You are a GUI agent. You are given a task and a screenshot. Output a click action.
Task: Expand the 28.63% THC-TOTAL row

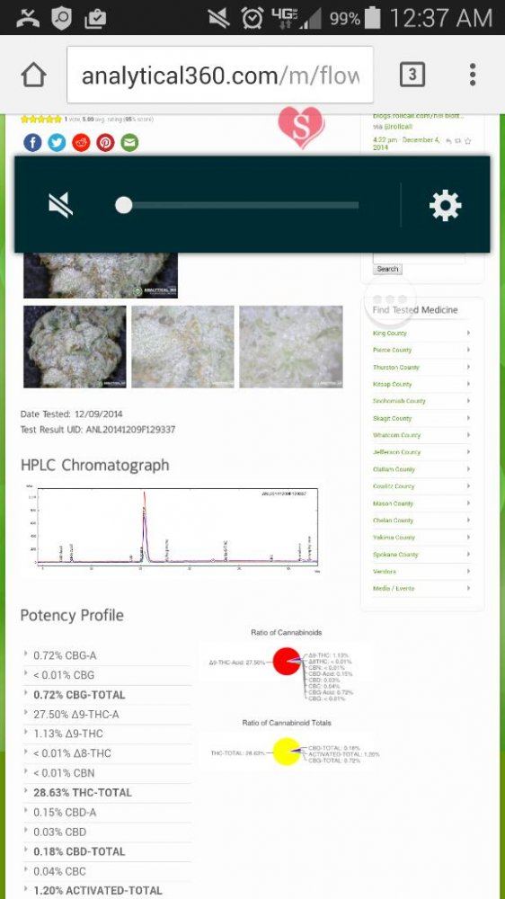[x=107, y=792]
